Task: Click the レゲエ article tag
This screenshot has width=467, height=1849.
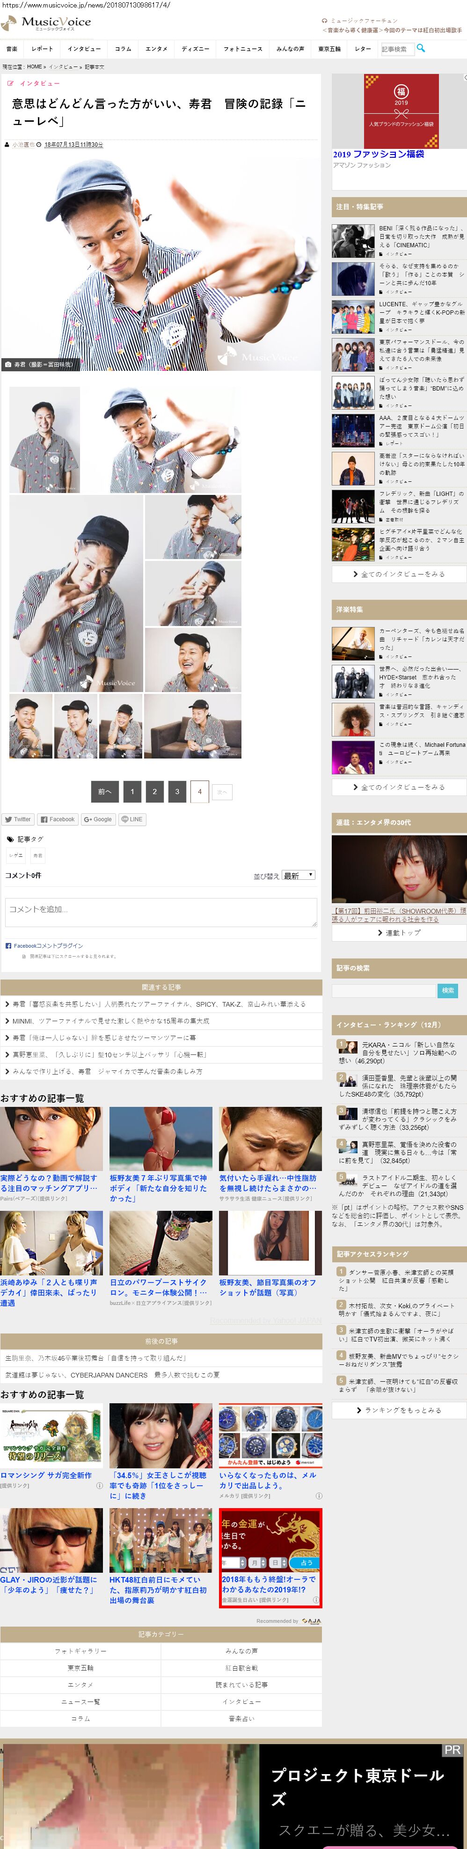Action: coord(16,855)
